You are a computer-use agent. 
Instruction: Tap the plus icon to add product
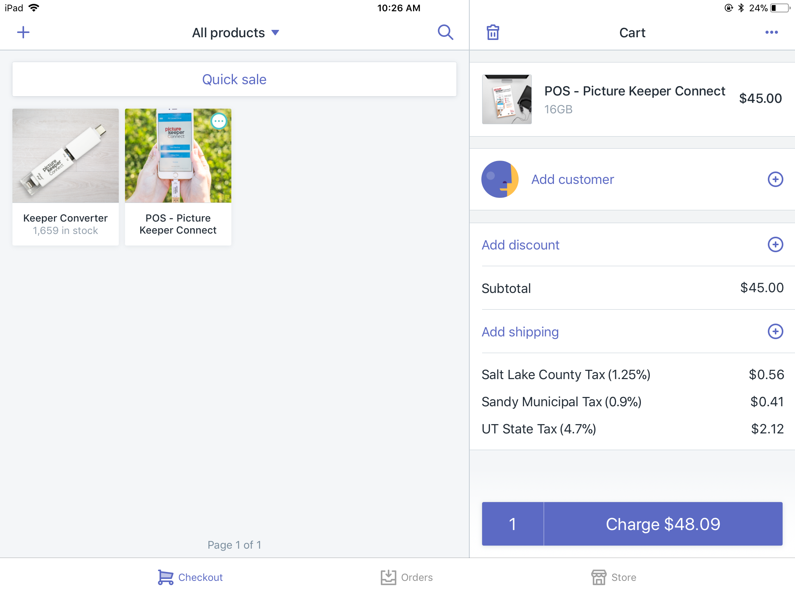[x=23, y=32]
